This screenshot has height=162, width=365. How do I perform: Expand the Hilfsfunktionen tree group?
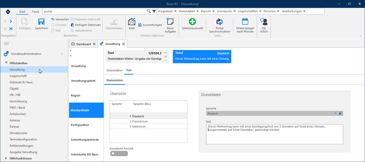6,158
